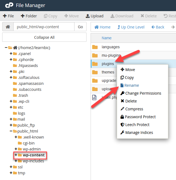Navigate Home in file pane
This screenshot has height=180, width=176.
coord(102,27)
